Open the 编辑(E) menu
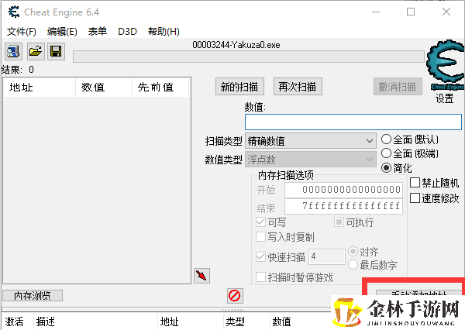The width and height of the screenshot is (465, 330). point(62,32)
